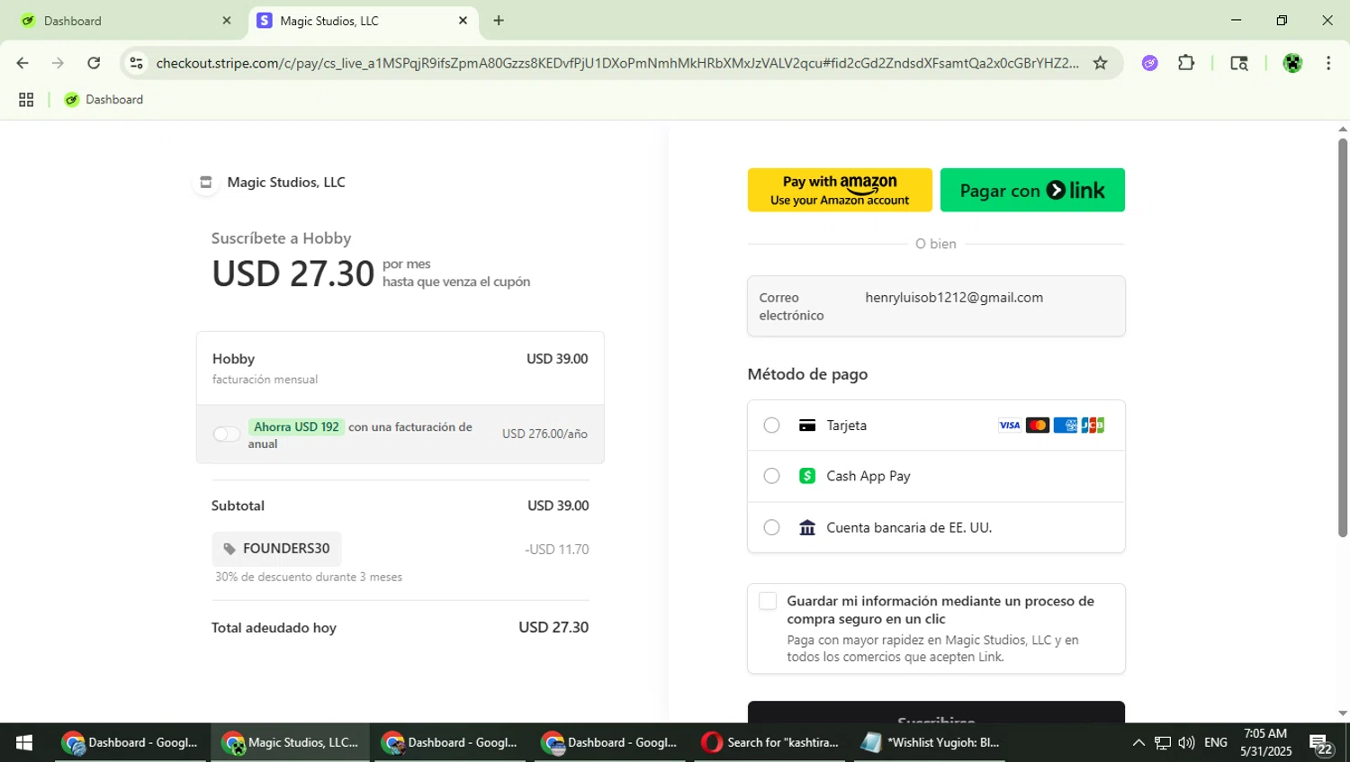Click the ENG language indicator

pyautogui.click(x=1216, y=743)
